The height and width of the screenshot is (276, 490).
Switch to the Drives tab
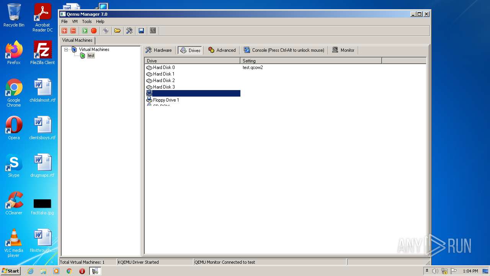(x=190, y=50)
